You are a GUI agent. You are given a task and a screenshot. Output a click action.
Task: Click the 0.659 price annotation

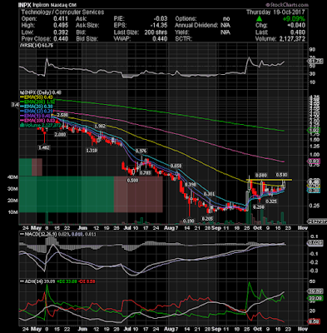pos(176,166)
